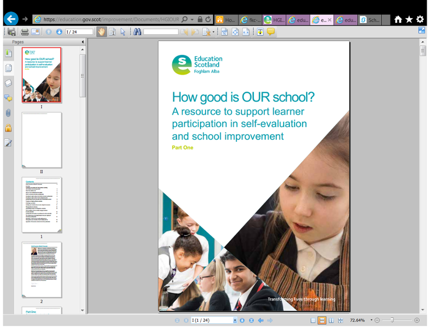This screenshot has width=430, height=329.
Task: Open the page number dropdown at bottom
Action: 235,320
